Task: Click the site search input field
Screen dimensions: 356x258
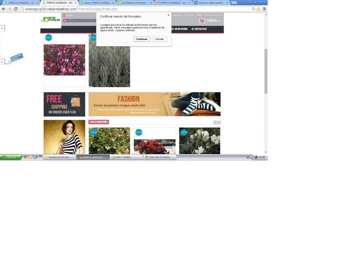Action: [82, 21]
